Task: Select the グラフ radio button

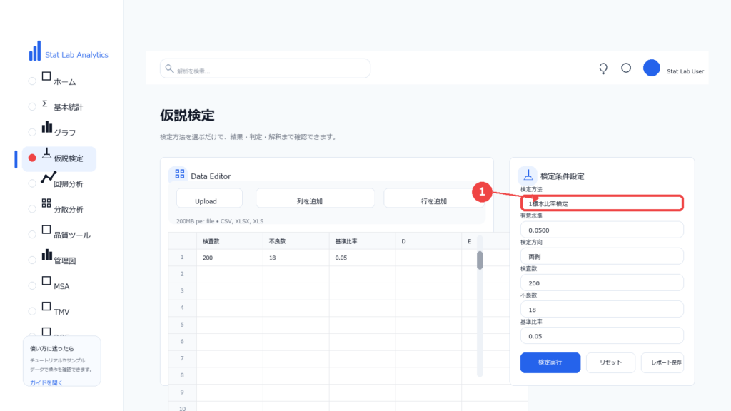Action: coord(32,132)
